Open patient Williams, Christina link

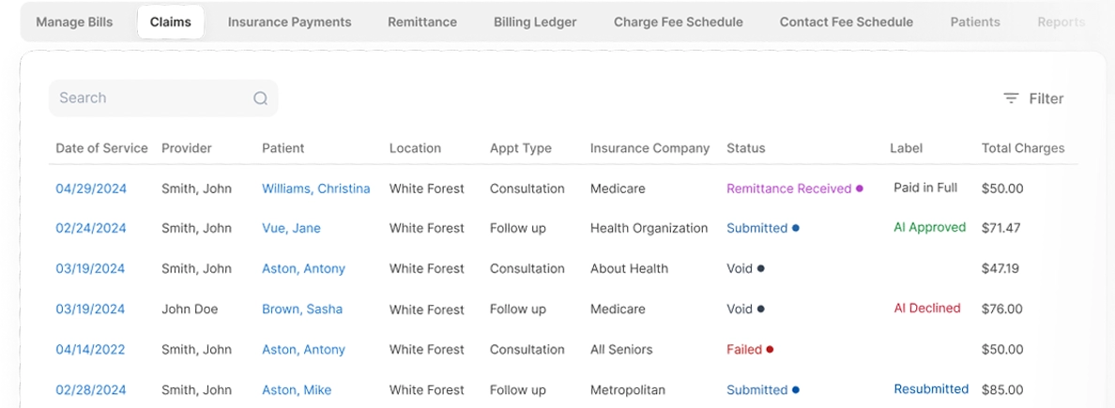coord(315,189)
